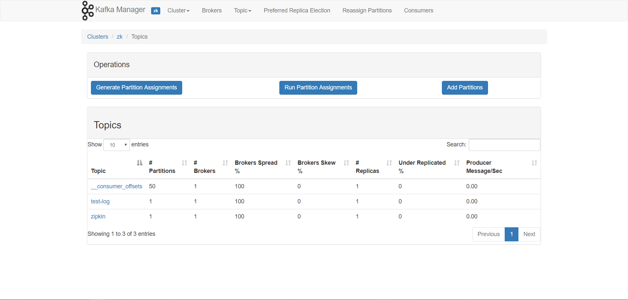Open Preferred Replica Election

[297, 10]
